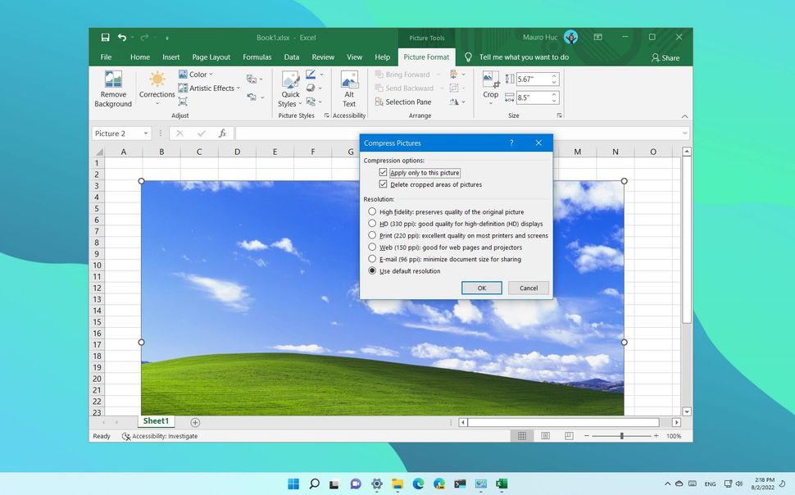Image resolution: width=795 pixels, height=495 pixels.
Task: Uncheck Delete cropped areas of pictures
Action: pos(384,184)
